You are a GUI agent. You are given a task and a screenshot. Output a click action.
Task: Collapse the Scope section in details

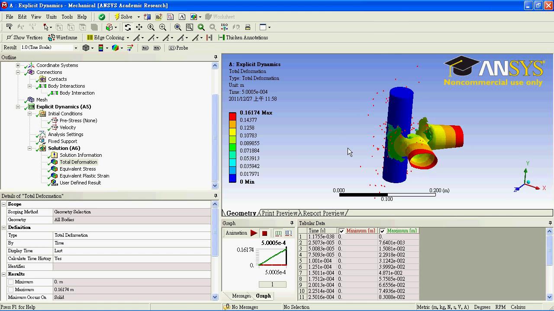click(x=4, y=204)
